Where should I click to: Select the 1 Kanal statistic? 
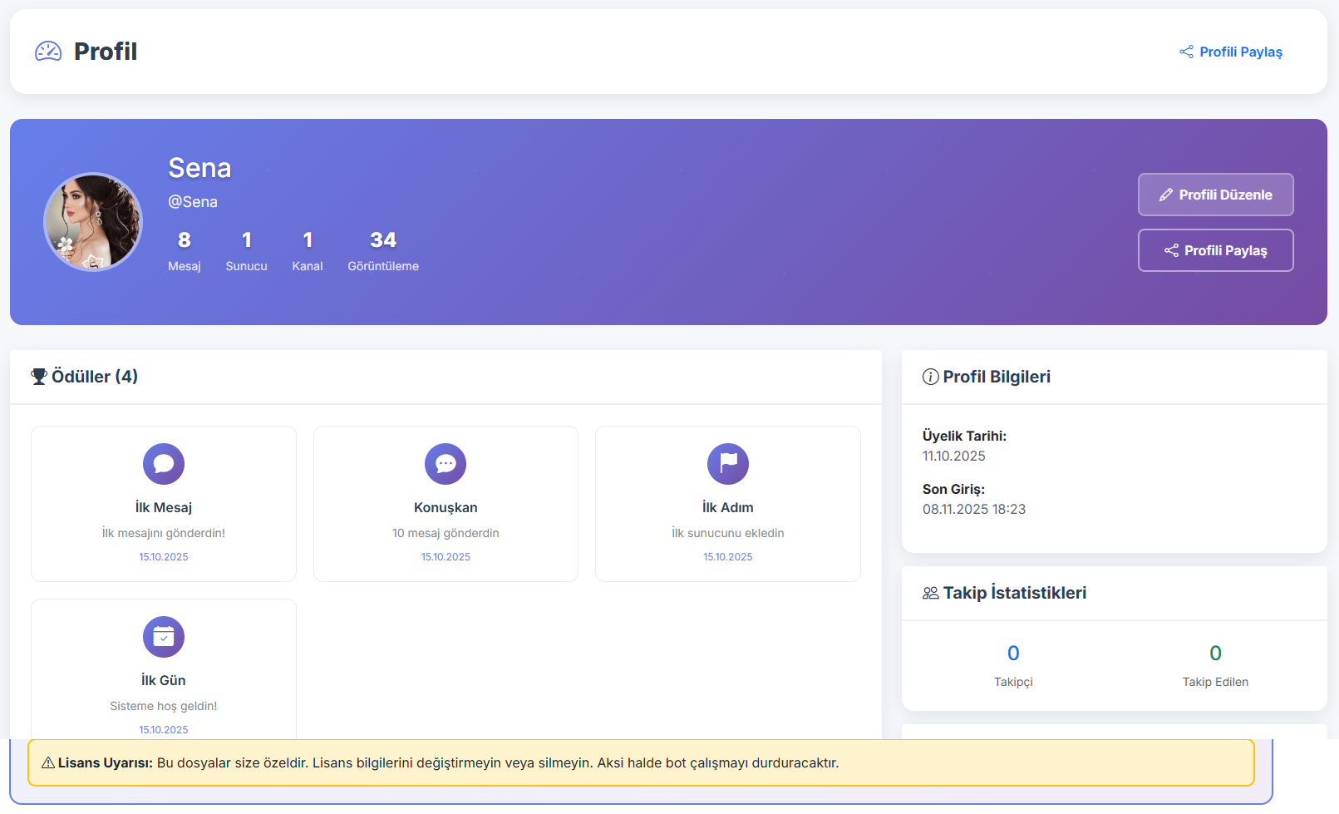click(308, 251)
